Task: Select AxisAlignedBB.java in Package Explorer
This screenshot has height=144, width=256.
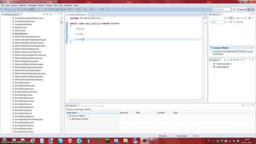Action: [23, 24]
